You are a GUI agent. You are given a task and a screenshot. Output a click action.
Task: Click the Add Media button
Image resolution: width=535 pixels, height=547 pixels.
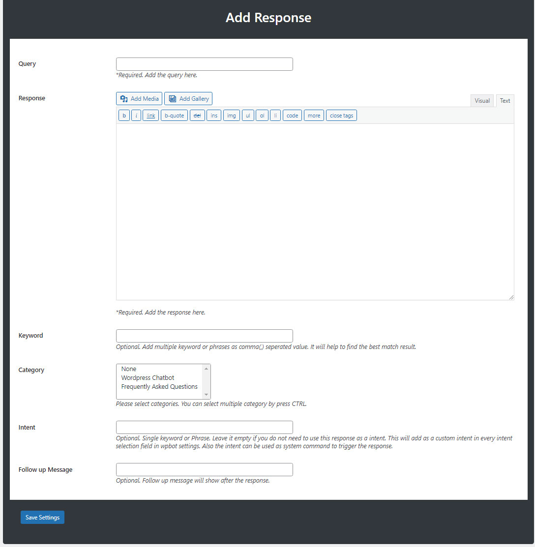click(x=139, y=99)
